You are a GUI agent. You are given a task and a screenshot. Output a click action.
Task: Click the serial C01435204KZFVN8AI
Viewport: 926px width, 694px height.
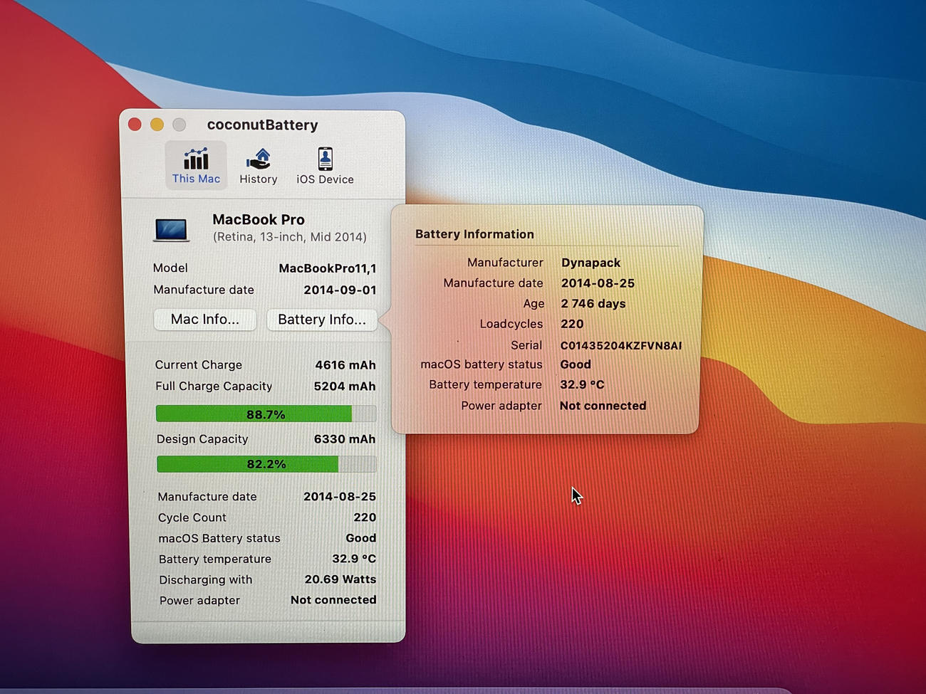point(621,345)
